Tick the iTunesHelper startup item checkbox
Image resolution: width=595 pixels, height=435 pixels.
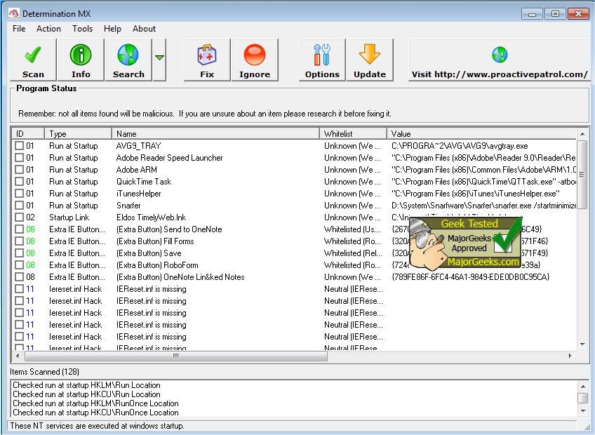[x=20, y=194]
